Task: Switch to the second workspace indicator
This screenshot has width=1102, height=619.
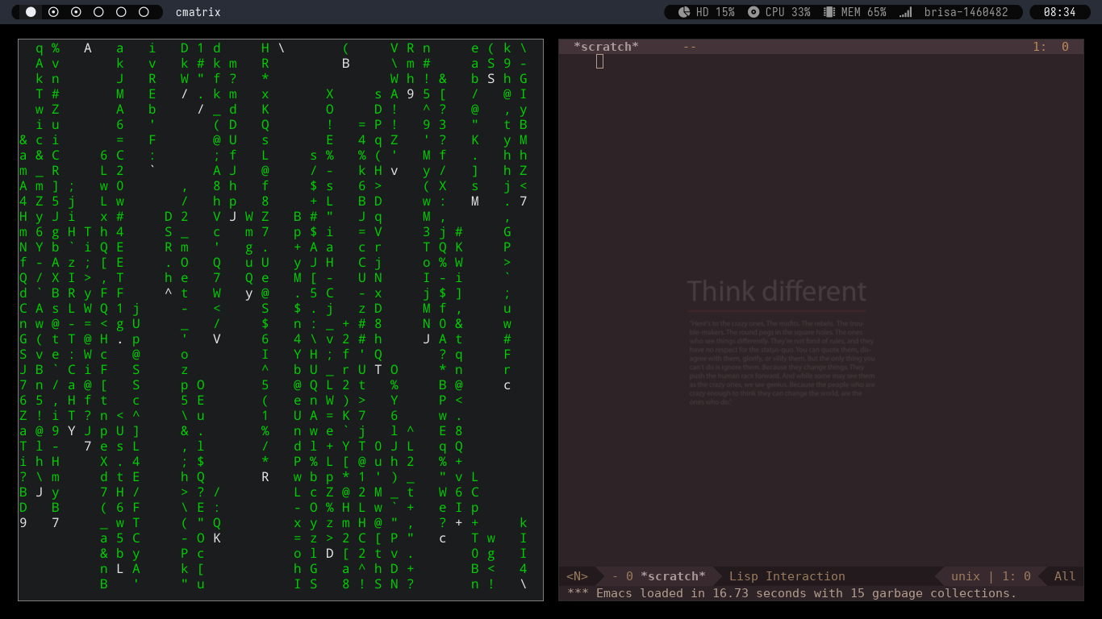Action: point(53,12)
